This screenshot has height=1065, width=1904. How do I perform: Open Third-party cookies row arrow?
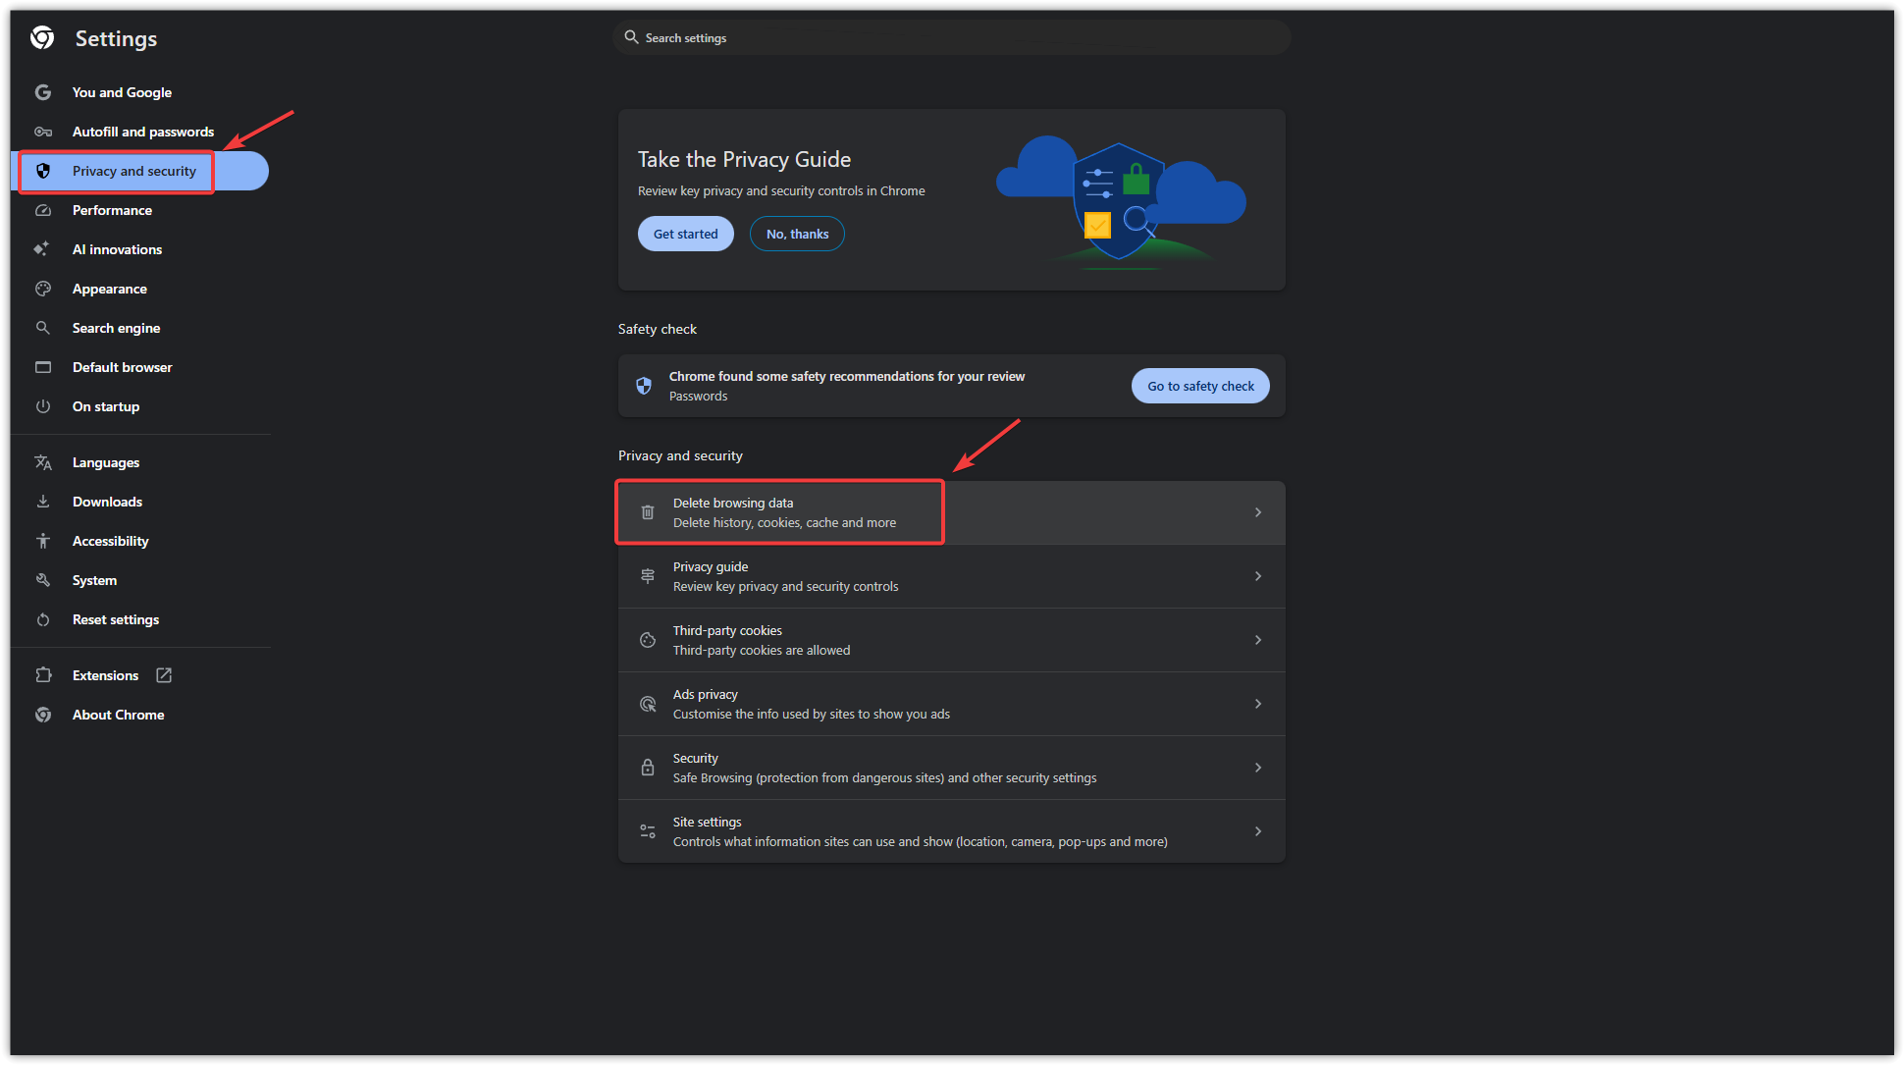pyautogui.click(x=1258, y=640)
